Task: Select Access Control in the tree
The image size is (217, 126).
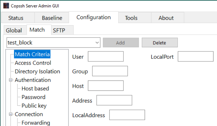Action: tap(33, 63)
